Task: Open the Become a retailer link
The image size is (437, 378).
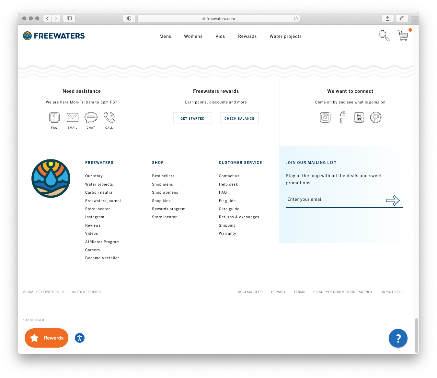Action: (102, 258)
